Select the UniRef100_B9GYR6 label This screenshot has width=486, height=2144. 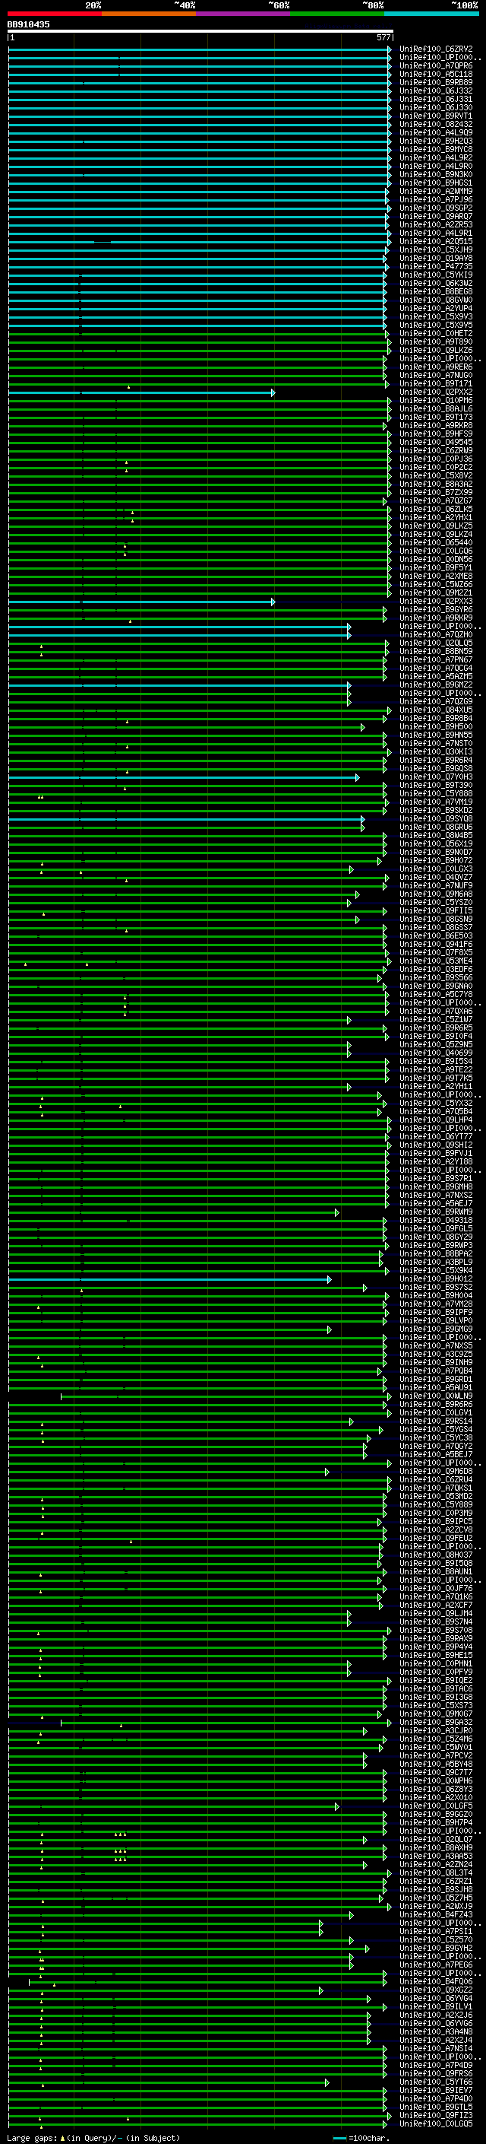tap(436, 609)
